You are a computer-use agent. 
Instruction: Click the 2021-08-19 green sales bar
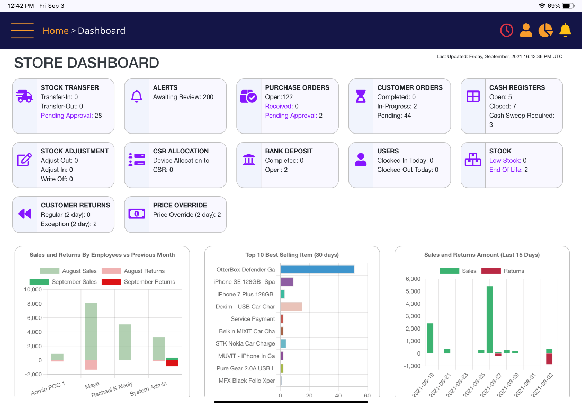430,338
